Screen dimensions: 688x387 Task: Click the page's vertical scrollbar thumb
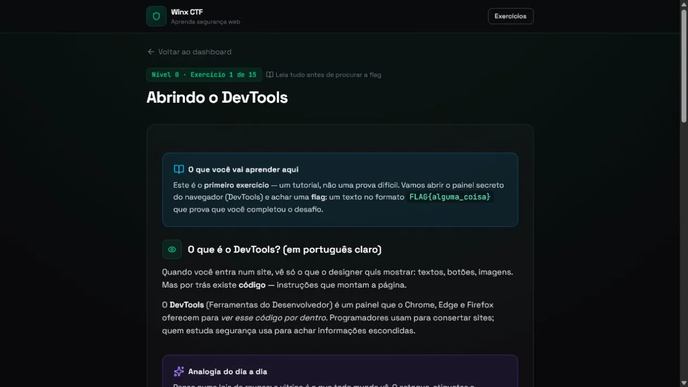coord(684,65)
